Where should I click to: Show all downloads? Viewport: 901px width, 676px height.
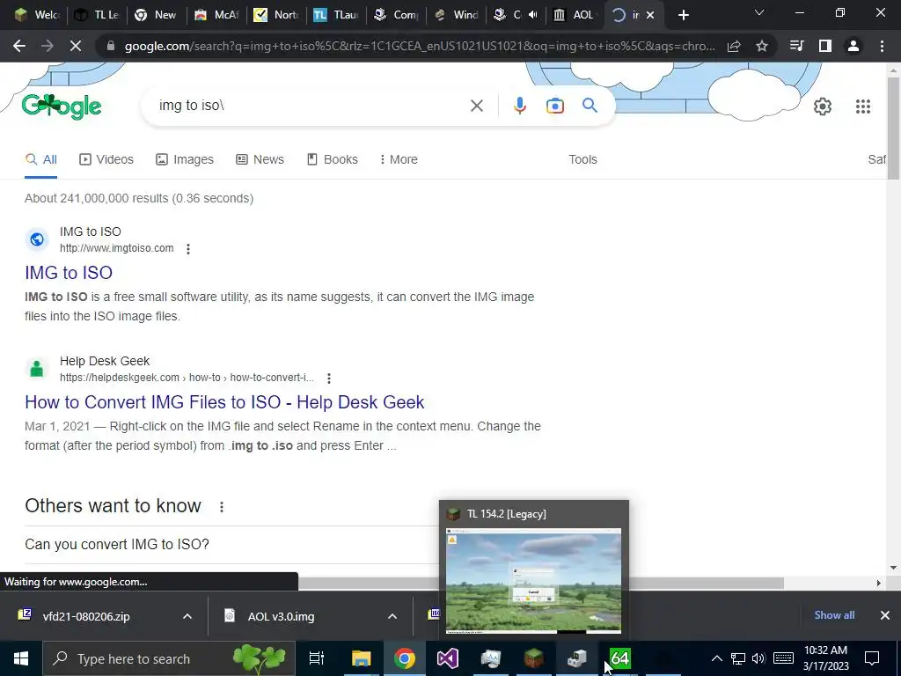point(834,615)
